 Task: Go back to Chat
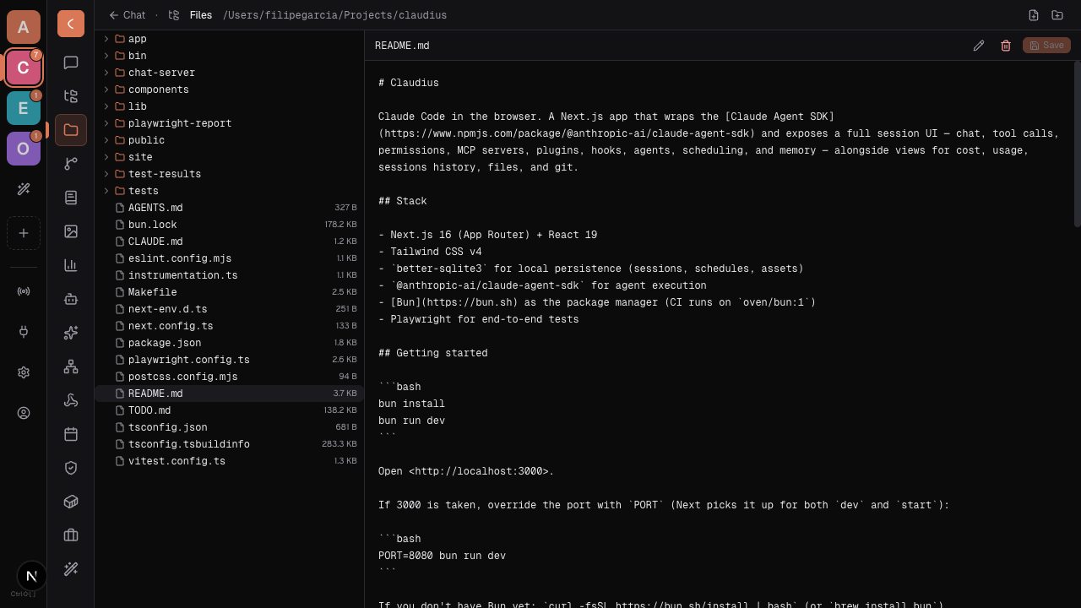point(127,15)
